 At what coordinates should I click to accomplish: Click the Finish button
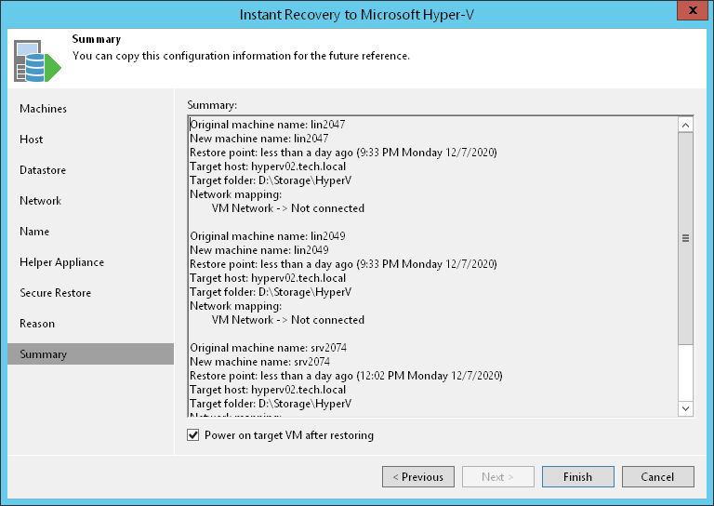tap(578, 476)
